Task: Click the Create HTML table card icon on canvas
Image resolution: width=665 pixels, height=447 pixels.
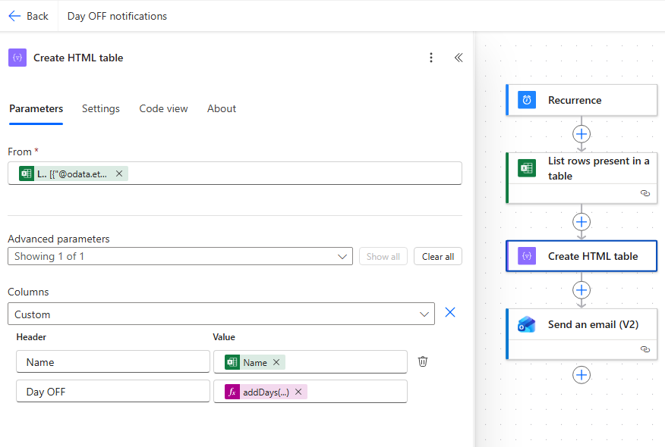Action: [x=527, y=256]
